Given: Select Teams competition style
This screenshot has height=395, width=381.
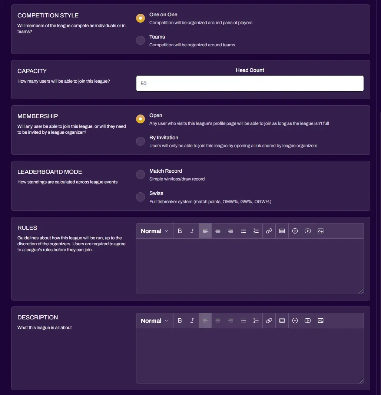Looking at the screenshot, I should point(140,40).
